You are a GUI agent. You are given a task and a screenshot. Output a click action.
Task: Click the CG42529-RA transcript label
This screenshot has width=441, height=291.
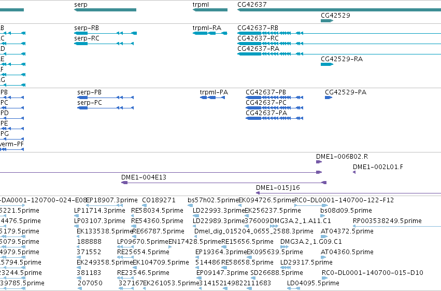(x=342, y=59)
